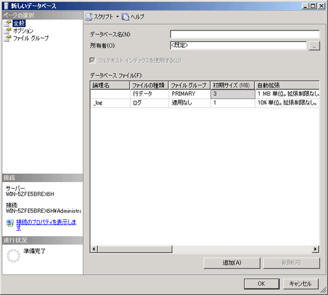This screenshot has width=328, height=295.
Task: Click the horizontal scrollbar right arrow
Action: [x=315, y=249]
